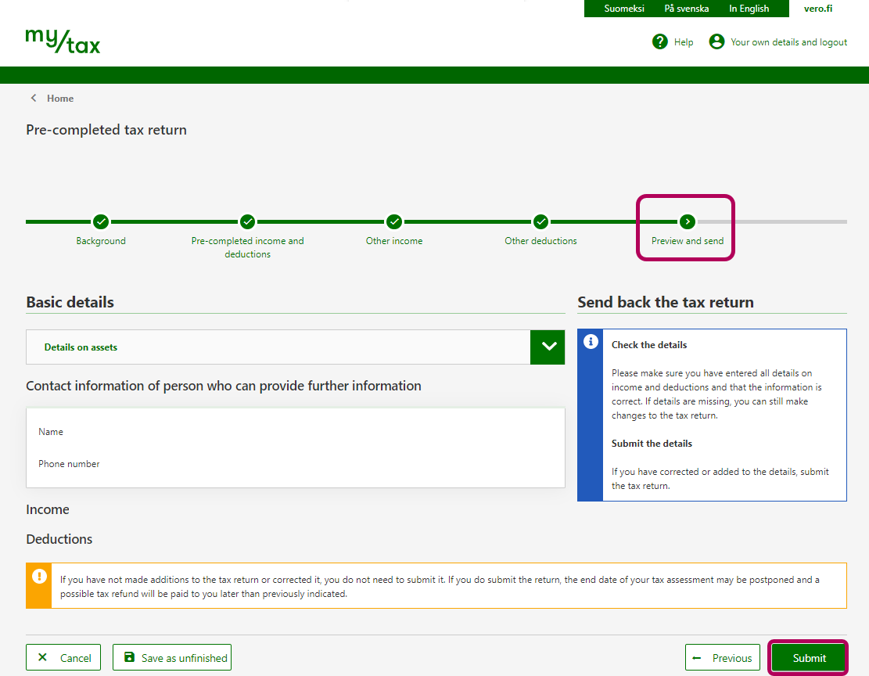
Task: Click the Background step checkmark circle
Action: click(101, 221)
